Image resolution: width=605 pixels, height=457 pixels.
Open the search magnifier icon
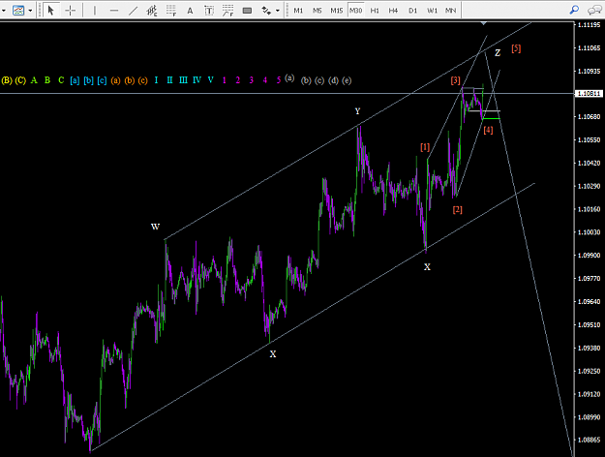click(x=574, y=10)
